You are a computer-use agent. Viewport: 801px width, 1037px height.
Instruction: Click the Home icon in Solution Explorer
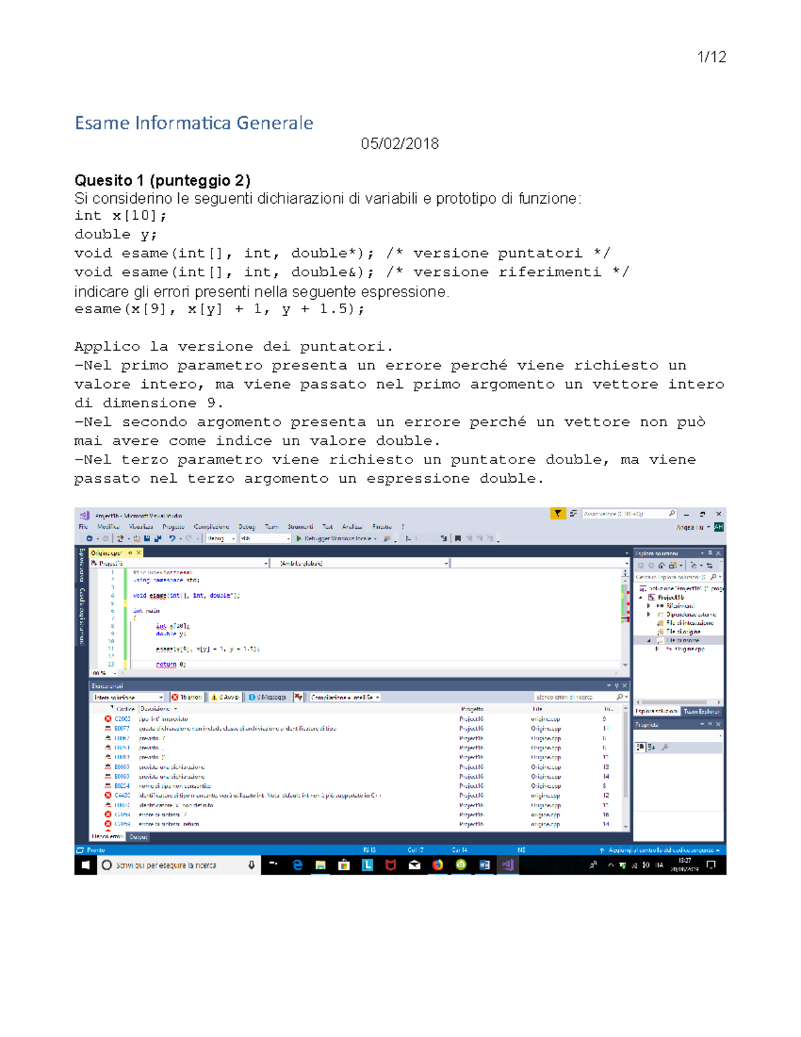click(661, 565)
